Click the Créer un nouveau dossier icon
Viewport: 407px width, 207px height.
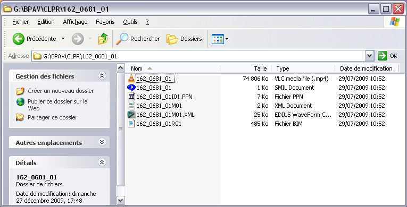(x=20, y=91)
